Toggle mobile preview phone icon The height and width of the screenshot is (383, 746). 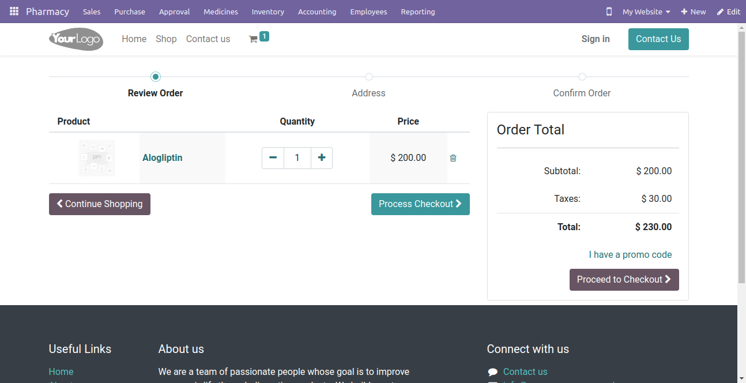click(609, 12)
